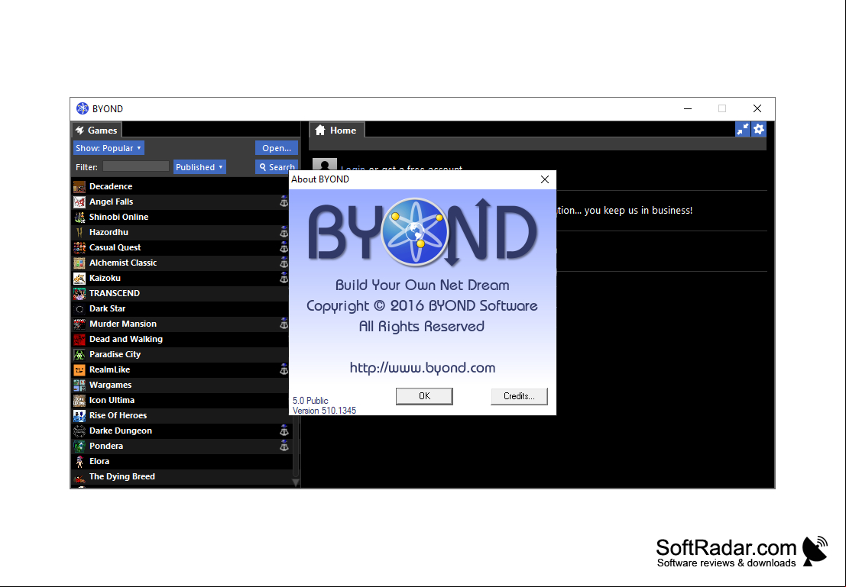846x587 pixels.
Task: Click the BYOND logo in title bar
Action: click(x=82, y=109)
